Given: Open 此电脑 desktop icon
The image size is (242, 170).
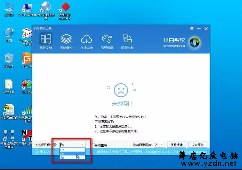Looking at the screenshot, I should point(9,10).
